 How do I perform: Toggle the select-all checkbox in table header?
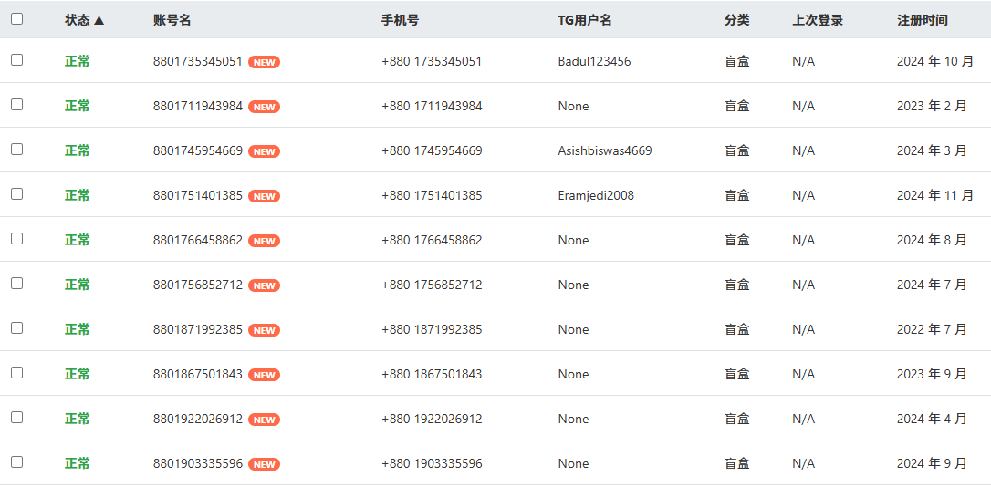(x=16, y=19)
